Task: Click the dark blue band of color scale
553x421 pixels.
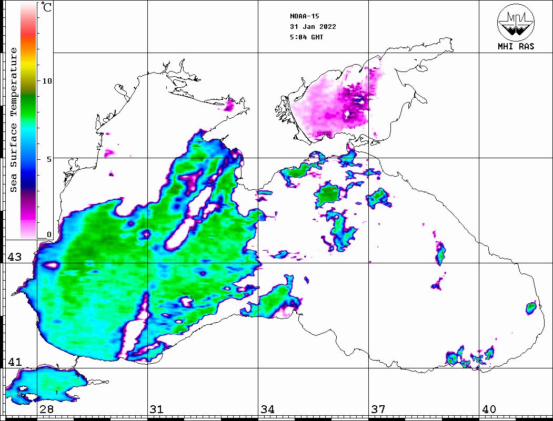Action: (28, 178)
